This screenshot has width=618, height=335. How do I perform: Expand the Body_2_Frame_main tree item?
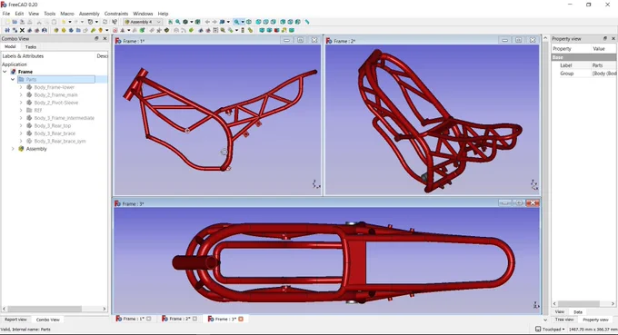(x=21, y=94)
